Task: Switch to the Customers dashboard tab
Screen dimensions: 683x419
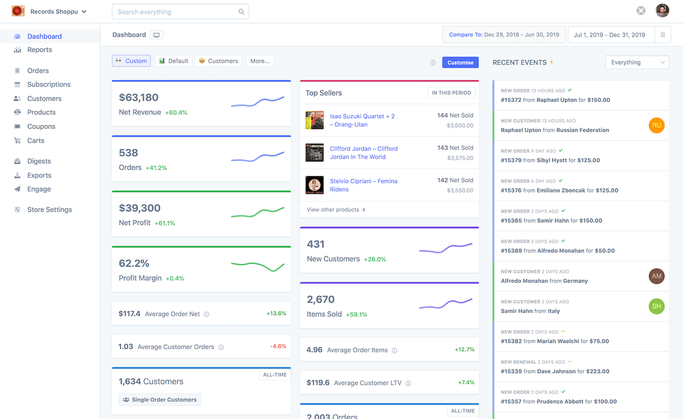Action: 218,61
